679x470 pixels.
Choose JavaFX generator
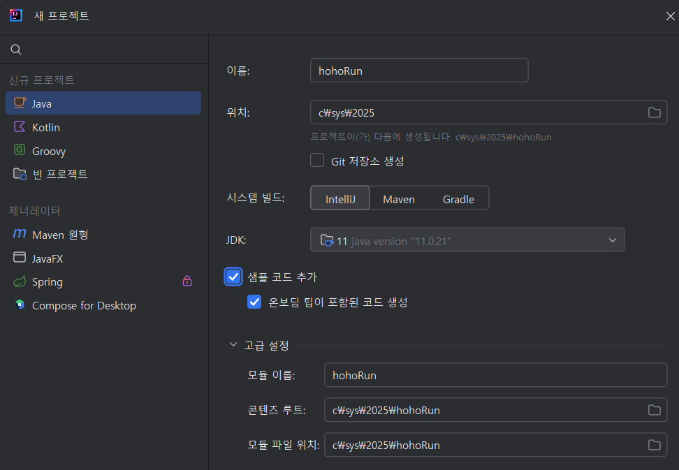point(103,258)
